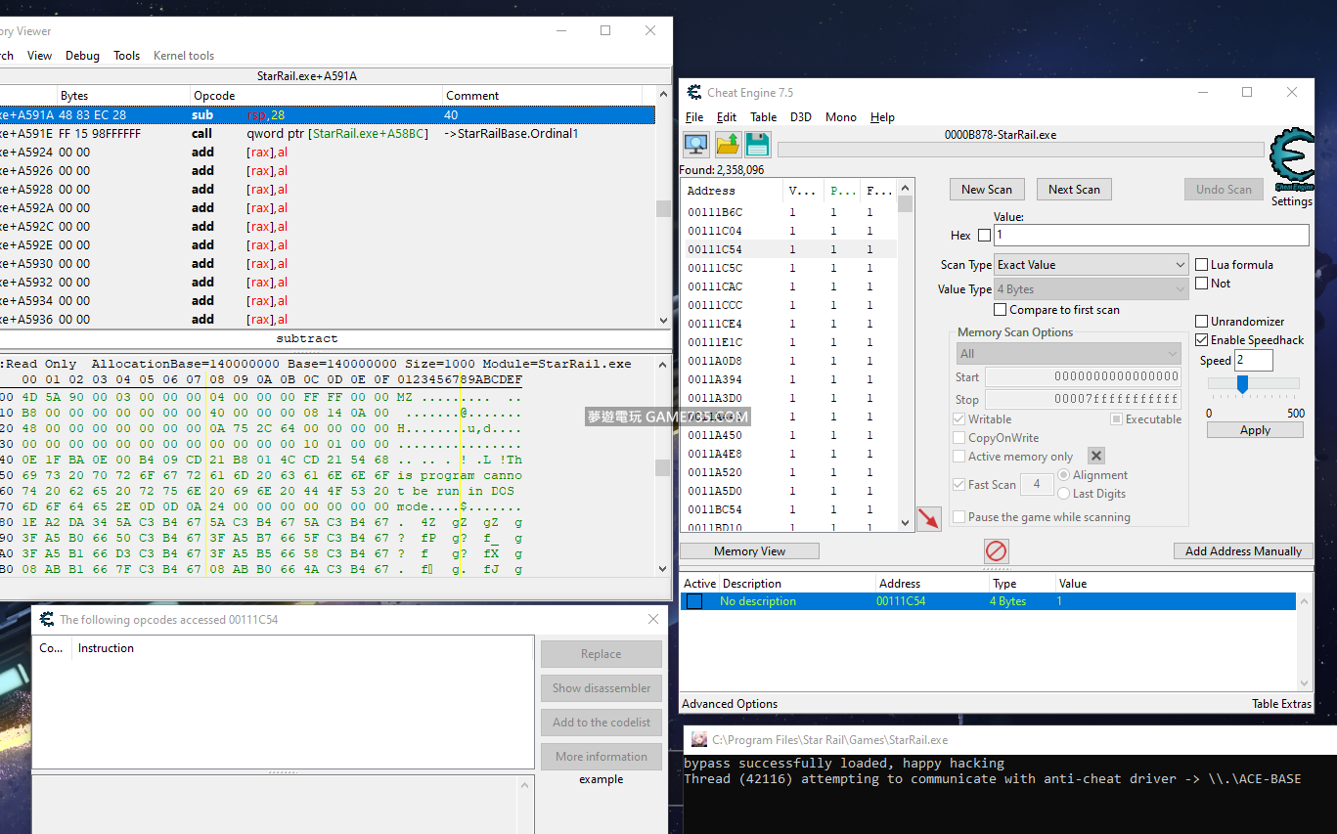The width and height of the screenshot is (1337, 834).
Task: Click the save table floppy disk icon
Action: [758, 145]
